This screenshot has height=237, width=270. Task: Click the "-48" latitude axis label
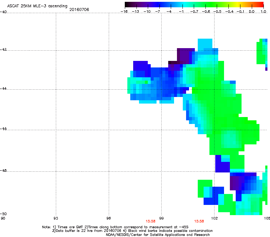[x=3, y=171]
